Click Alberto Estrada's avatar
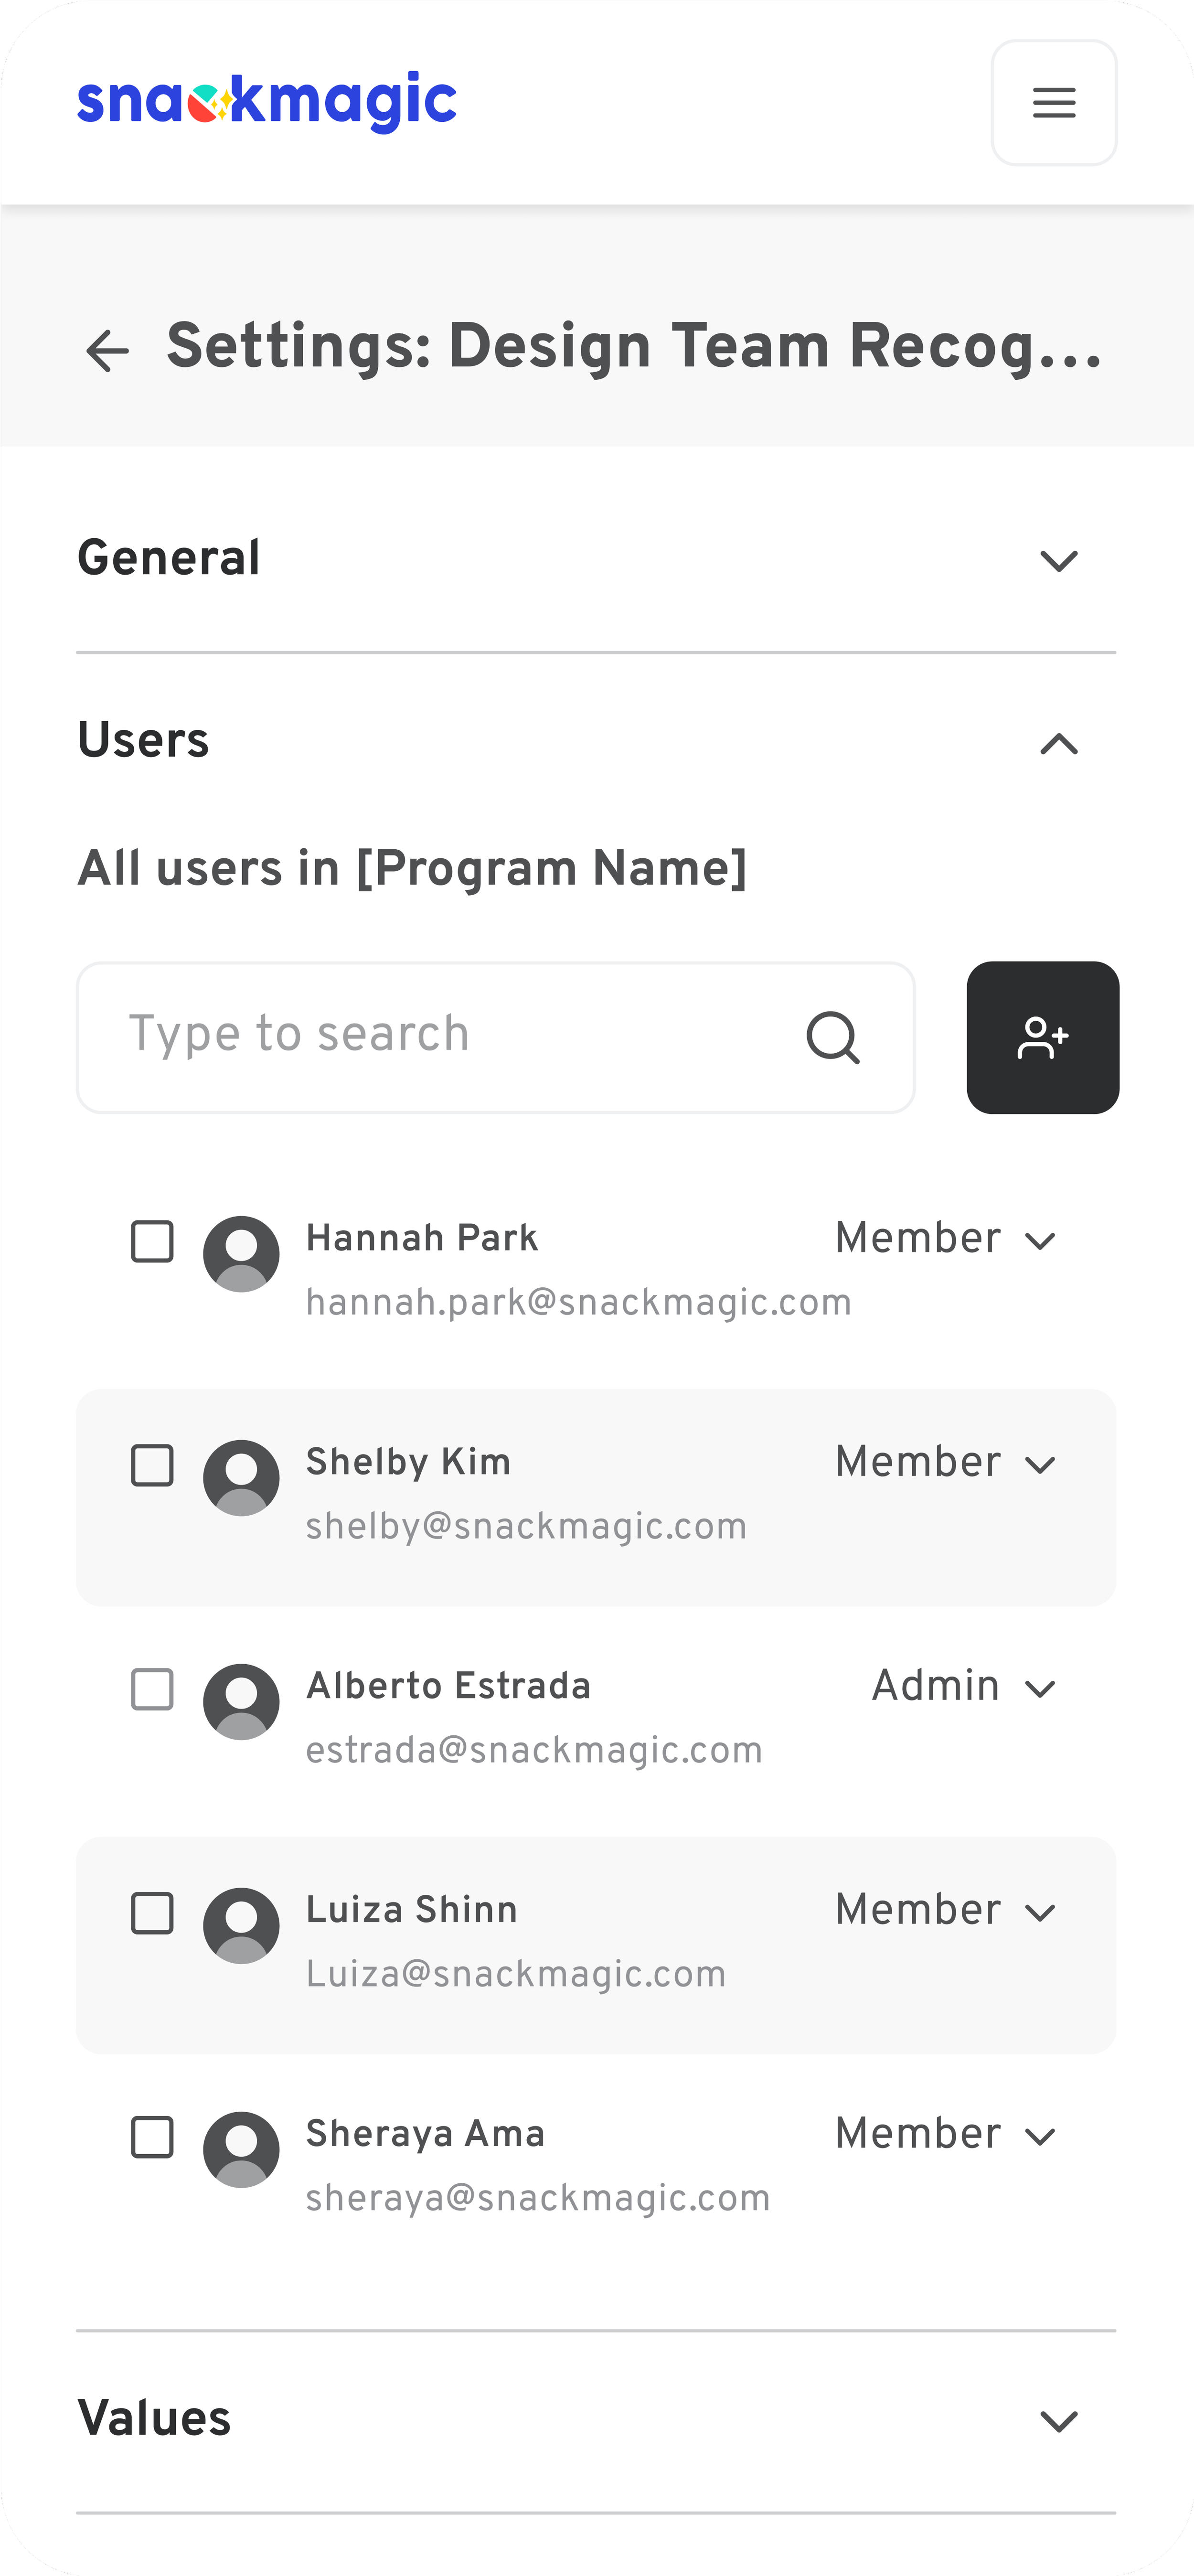Image resolution: width=1194 pixels, height=2576 pixels. tap(241, 1701)
